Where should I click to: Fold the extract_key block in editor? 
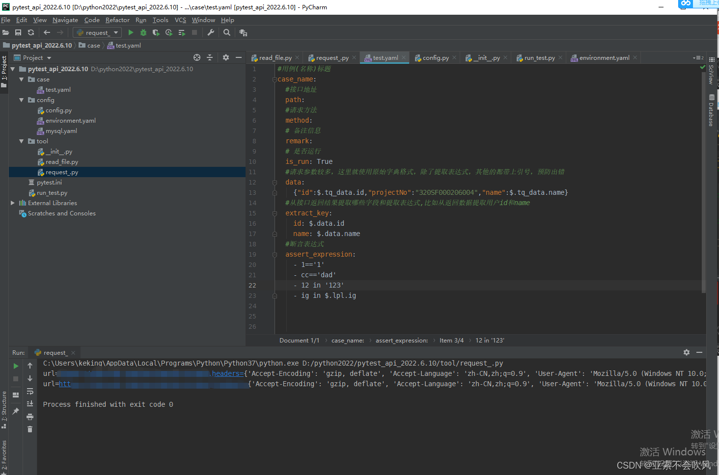[x=275, y=213]
